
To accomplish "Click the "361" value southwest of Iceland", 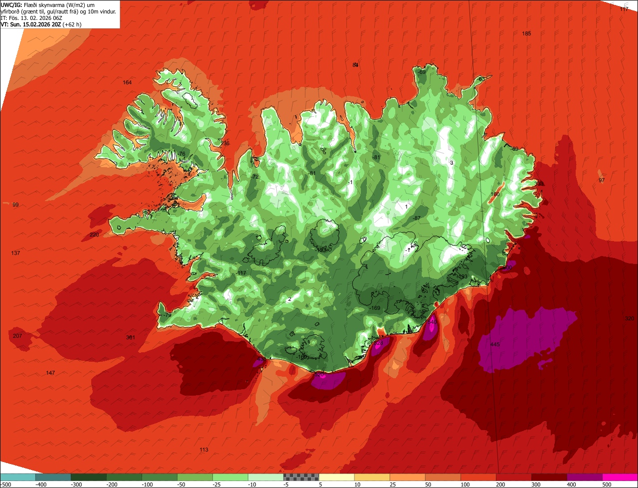I will click(131, 338).
